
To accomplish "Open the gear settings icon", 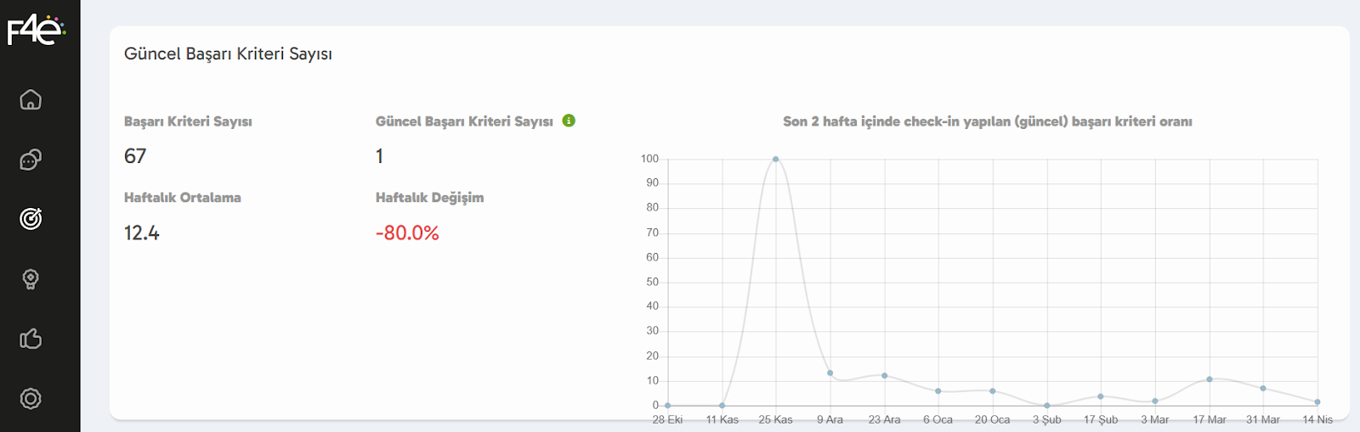I will coord(31,398).
